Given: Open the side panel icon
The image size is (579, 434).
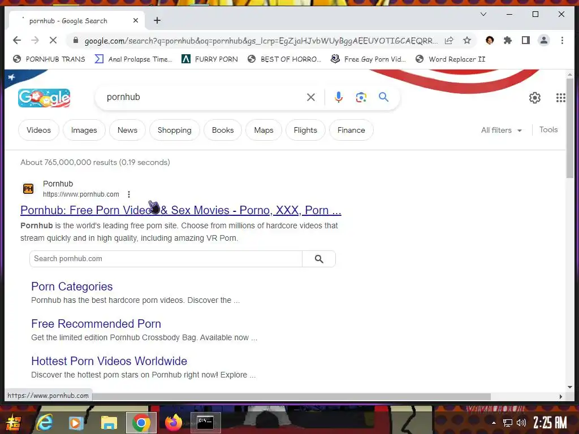Looking at the screenshot, I should 526,41.
